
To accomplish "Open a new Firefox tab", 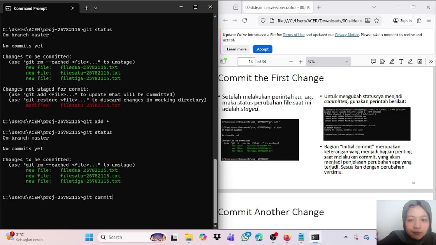I will pyautogui.click(x=319, y=7).
